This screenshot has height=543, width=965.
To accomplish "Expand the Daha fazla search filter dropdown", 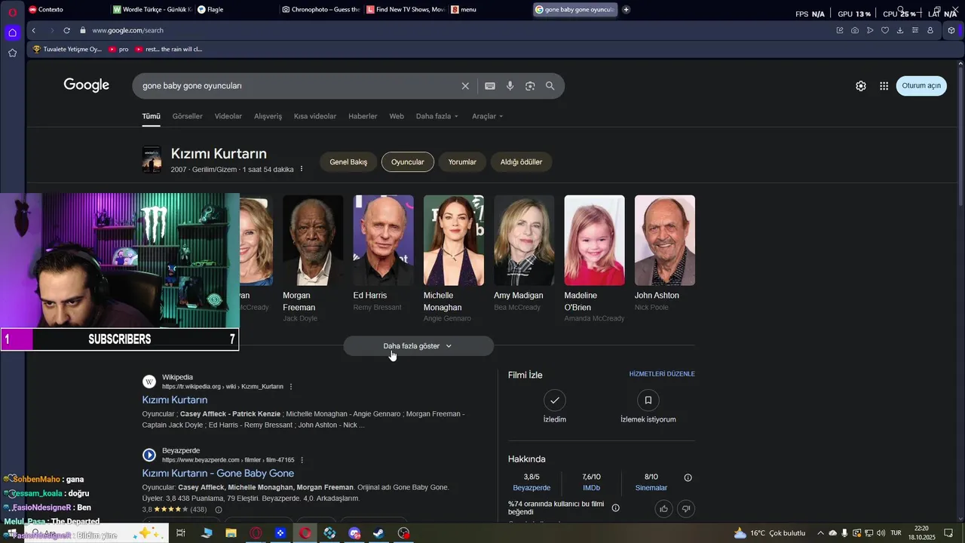I will click(437, 116).
